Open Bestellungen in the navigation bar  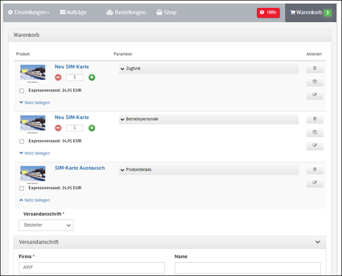(126, 12)
